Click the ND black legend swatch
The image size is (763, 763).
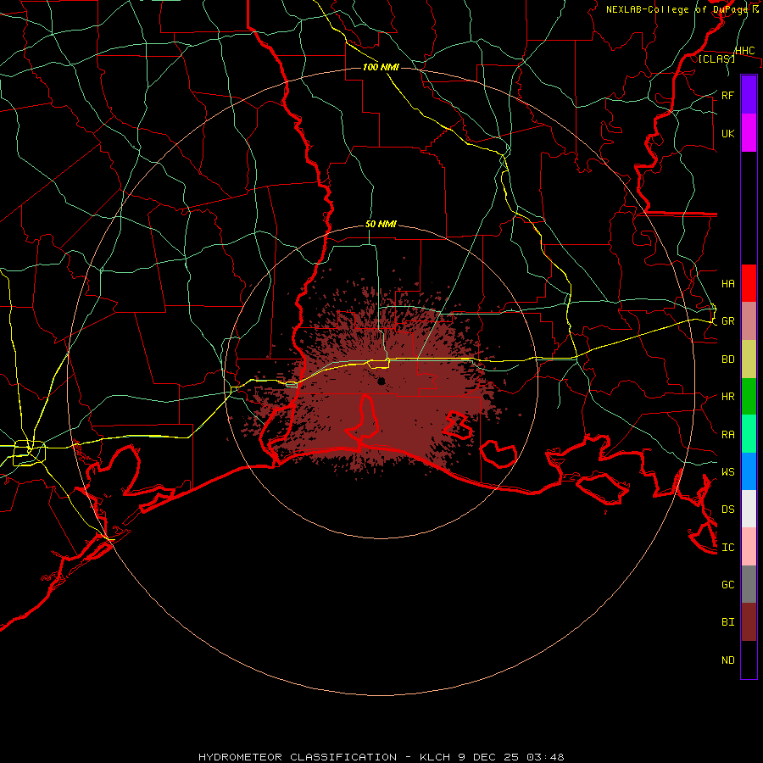(749, 660)
